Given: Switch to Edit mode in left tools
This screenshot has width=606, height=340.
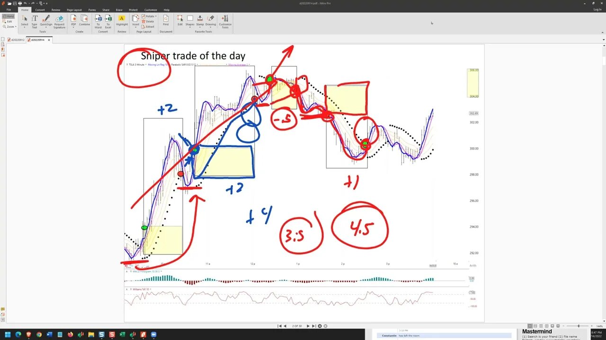Looking at the screenshot, I should coord(8,21).
